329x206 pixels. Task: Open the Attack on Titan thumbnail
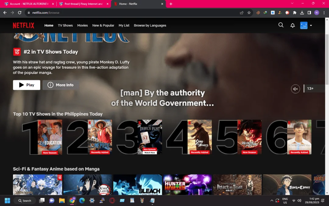[238, 185]
